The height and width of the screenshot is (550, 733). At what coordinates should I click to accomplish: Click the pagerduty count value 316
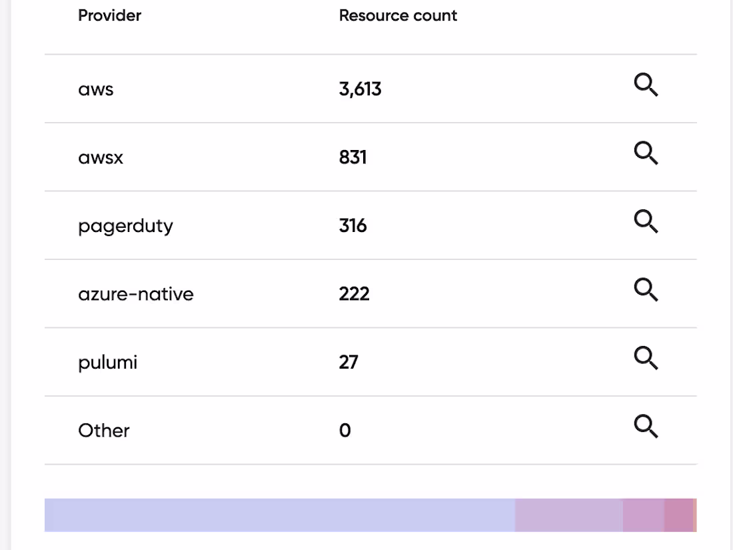[353, 226]
